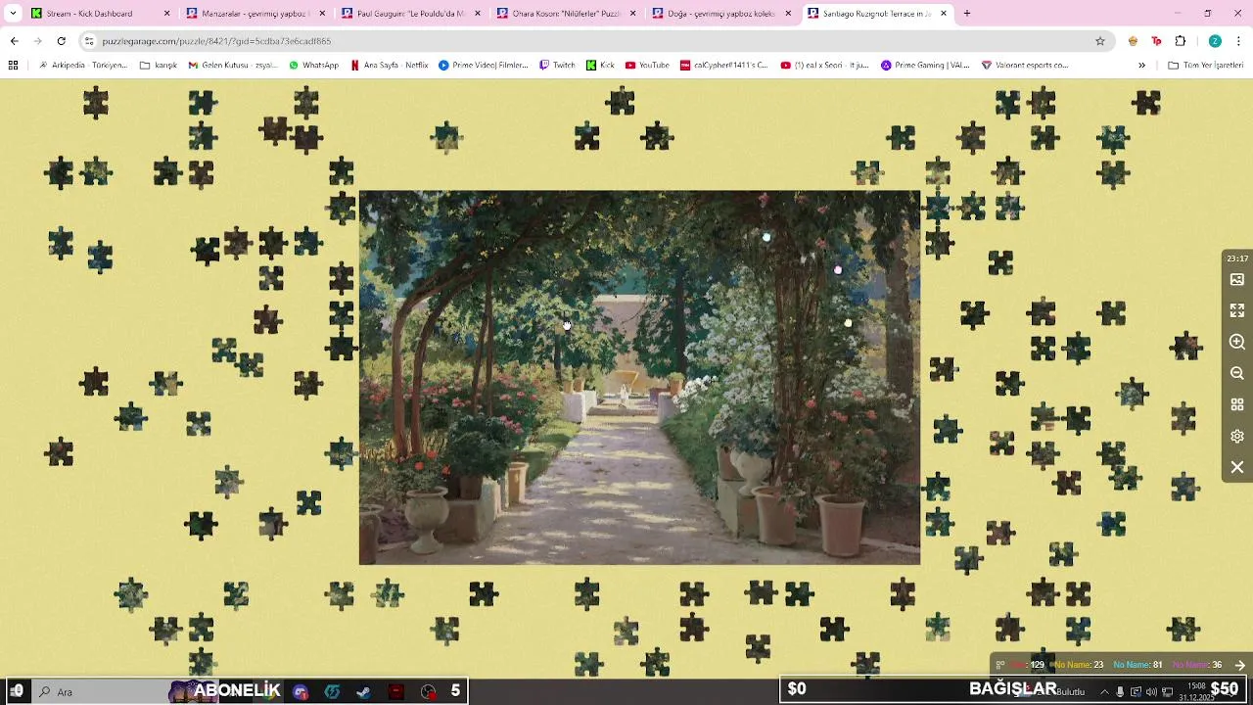
Task: Click the site info icon in address bar
Action: click(x=89, y=41)
